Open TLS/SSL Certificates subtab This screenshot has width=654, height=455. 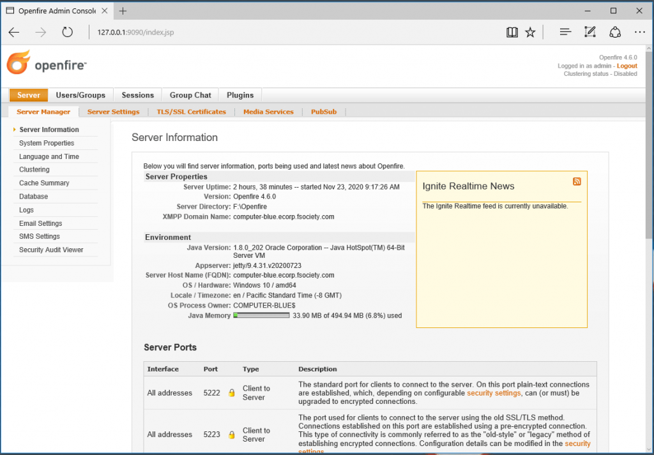coord(192,112)
